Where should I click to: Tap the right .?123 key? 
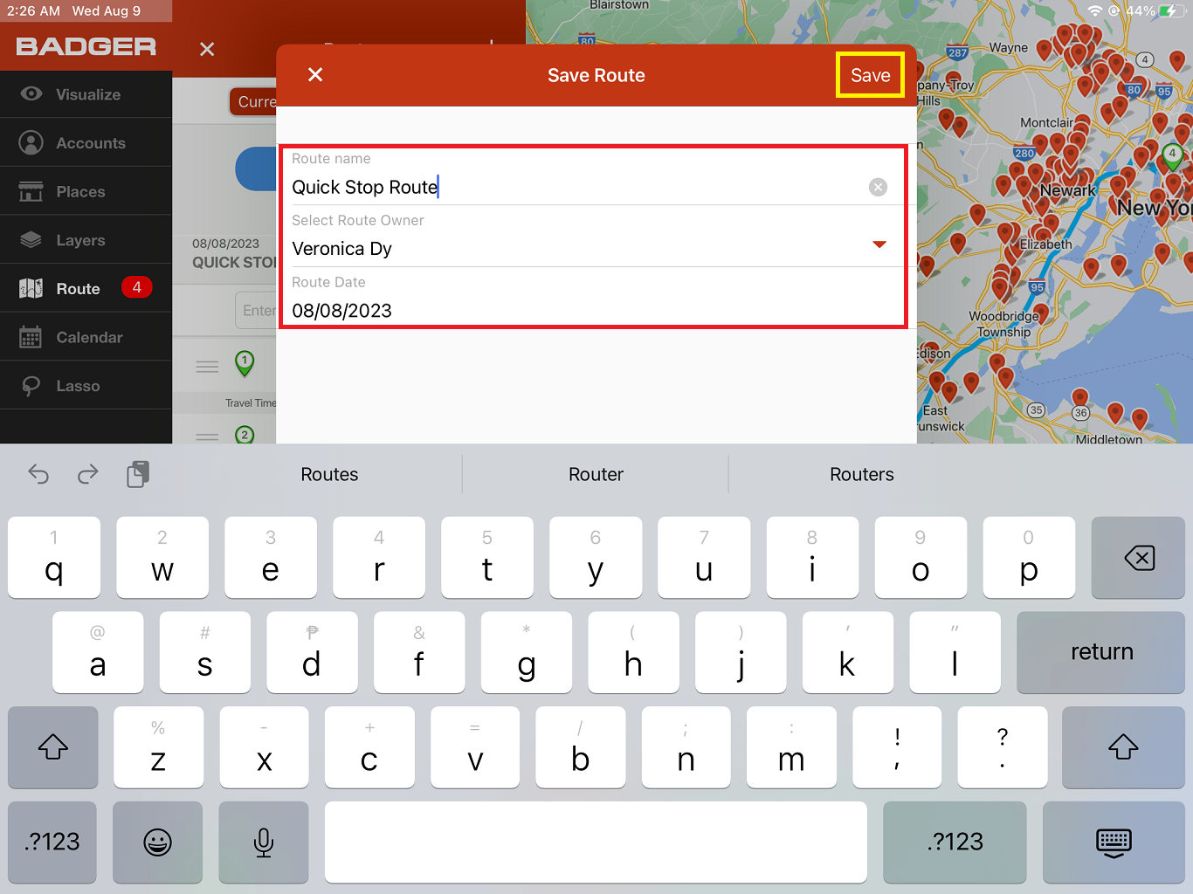tap(955, 842)
